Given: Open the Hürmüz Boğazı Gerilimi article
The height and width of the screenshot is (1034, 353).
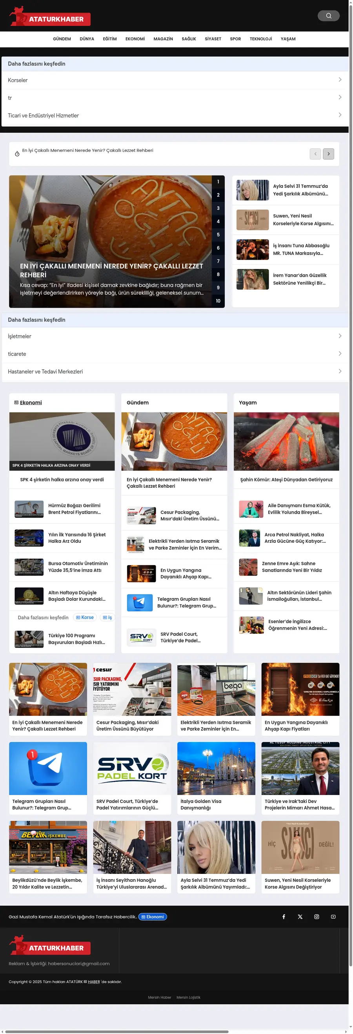Looking at the screenshot, I should coord(75,509).
